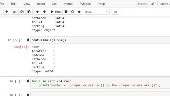Click the 'dtype: int64' output line

[x=42, y=71]
